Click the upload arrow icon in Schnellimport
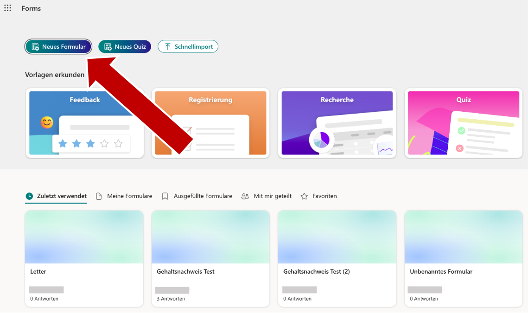 tap(167, 46)
